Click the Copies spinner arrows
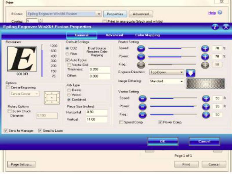 tap(40, 21)
